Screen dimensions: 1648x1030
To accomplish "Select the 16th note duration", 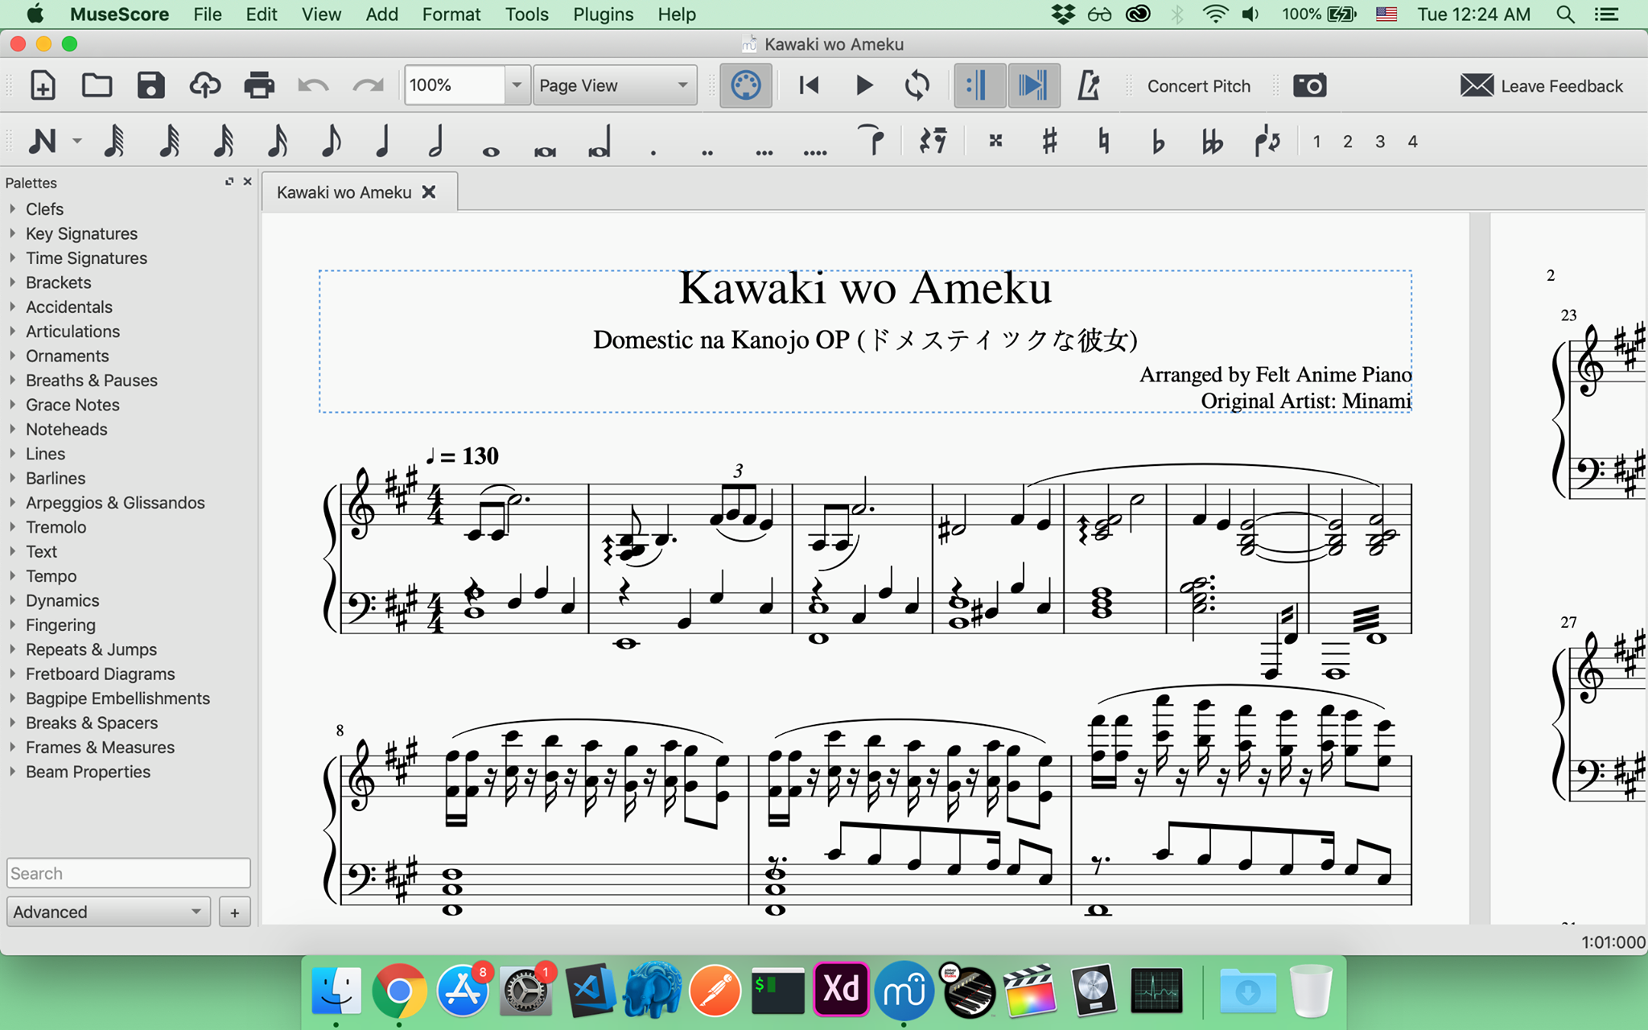I will click(x=277, y=142).
